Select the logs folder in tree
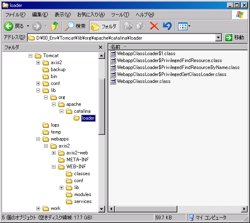Screen dimensions: 250x223 click(x=55, y=125)
